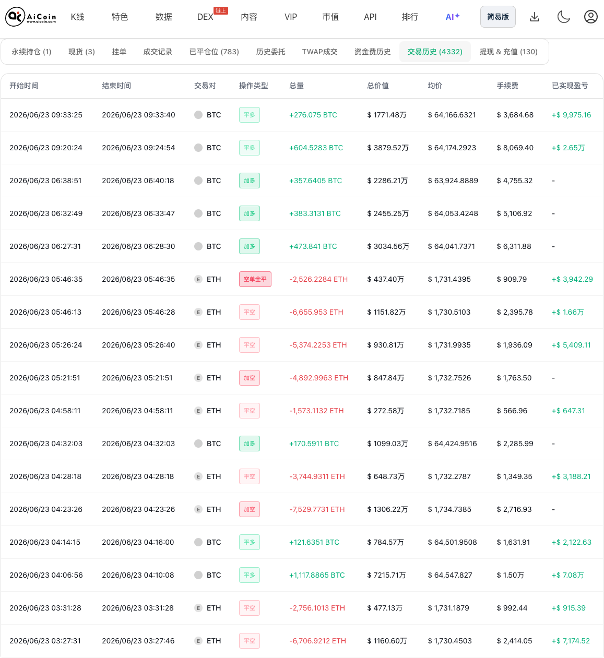Switch to 挂单 tab
Viewport: 604px width, 658px height.
(119, 52)
